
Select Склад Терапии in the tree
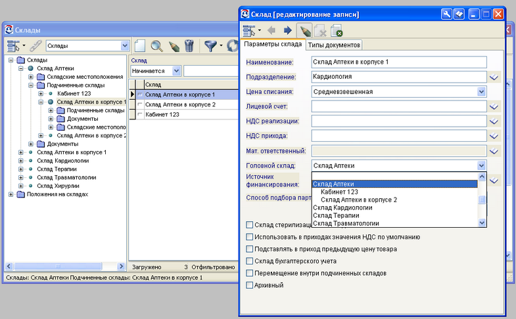57,169
